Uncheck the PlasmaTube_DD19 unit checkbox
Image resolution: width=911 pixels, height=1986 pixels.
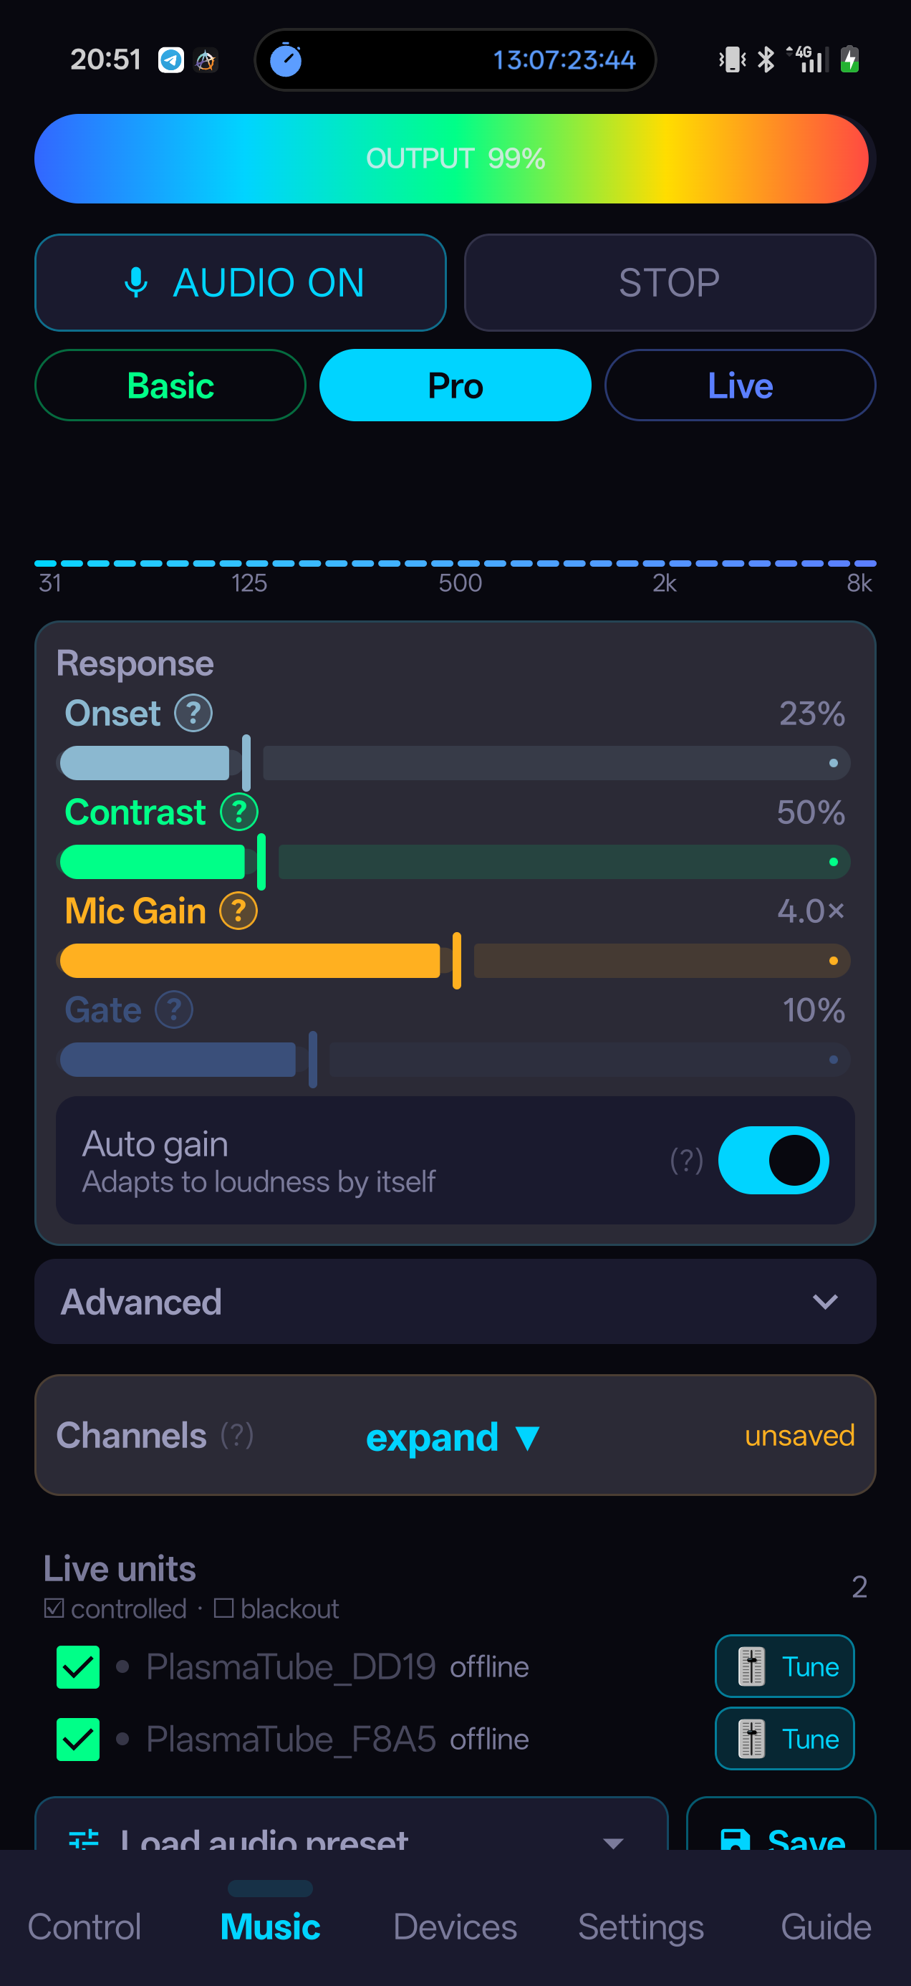coord(78,1666)
